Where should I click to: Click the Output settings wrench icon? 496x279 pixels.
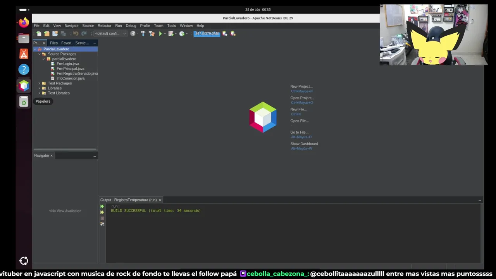pyautogui.click(x=102, y=224)
